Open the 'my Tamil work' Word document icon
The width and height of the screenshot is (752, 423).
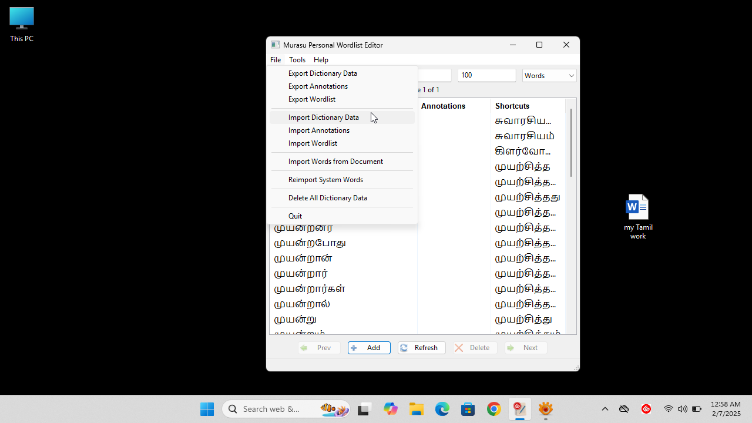pos(637,208)
